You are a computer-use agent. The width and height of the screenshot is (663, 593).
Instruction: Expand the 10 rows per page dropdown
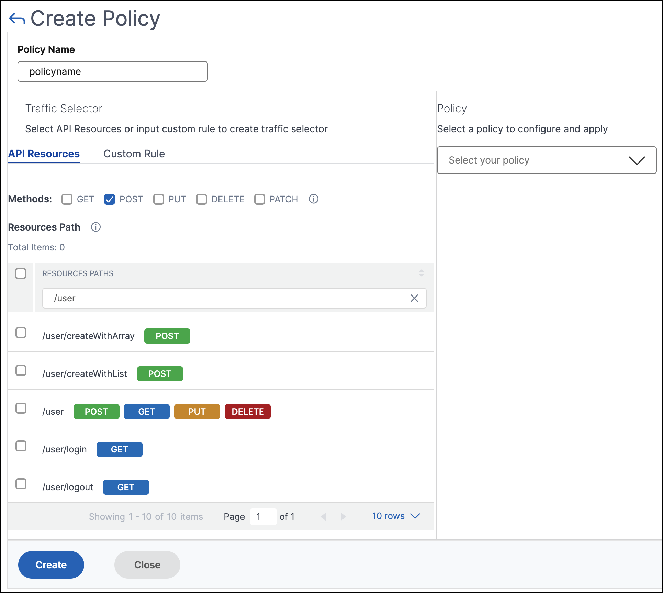pyautogui.click(x=396, y=516)
